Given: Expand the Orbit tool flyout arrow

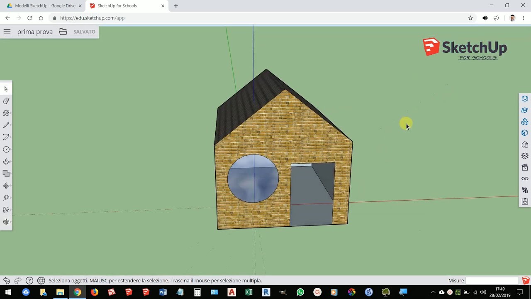Looking at the screenshot, I should click(x=10, y=222).
